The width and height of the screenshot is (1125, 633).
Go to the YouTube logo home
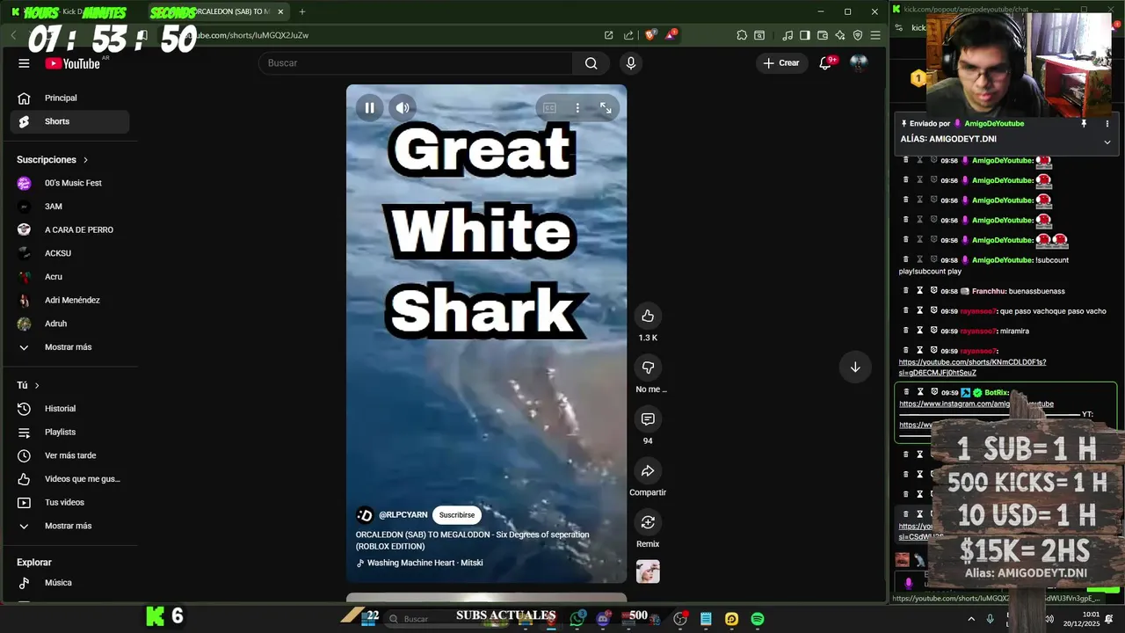pyautogui.click(x=73, y=63)
